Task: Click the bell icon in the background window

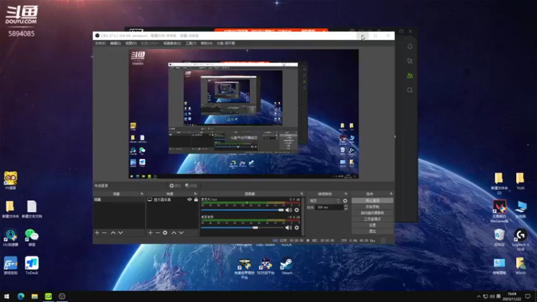Action: (410, 46)
